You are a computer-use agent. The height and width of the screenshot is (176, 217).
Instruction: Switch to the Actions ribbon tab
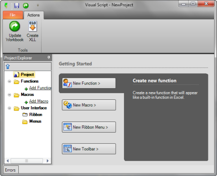33,15
